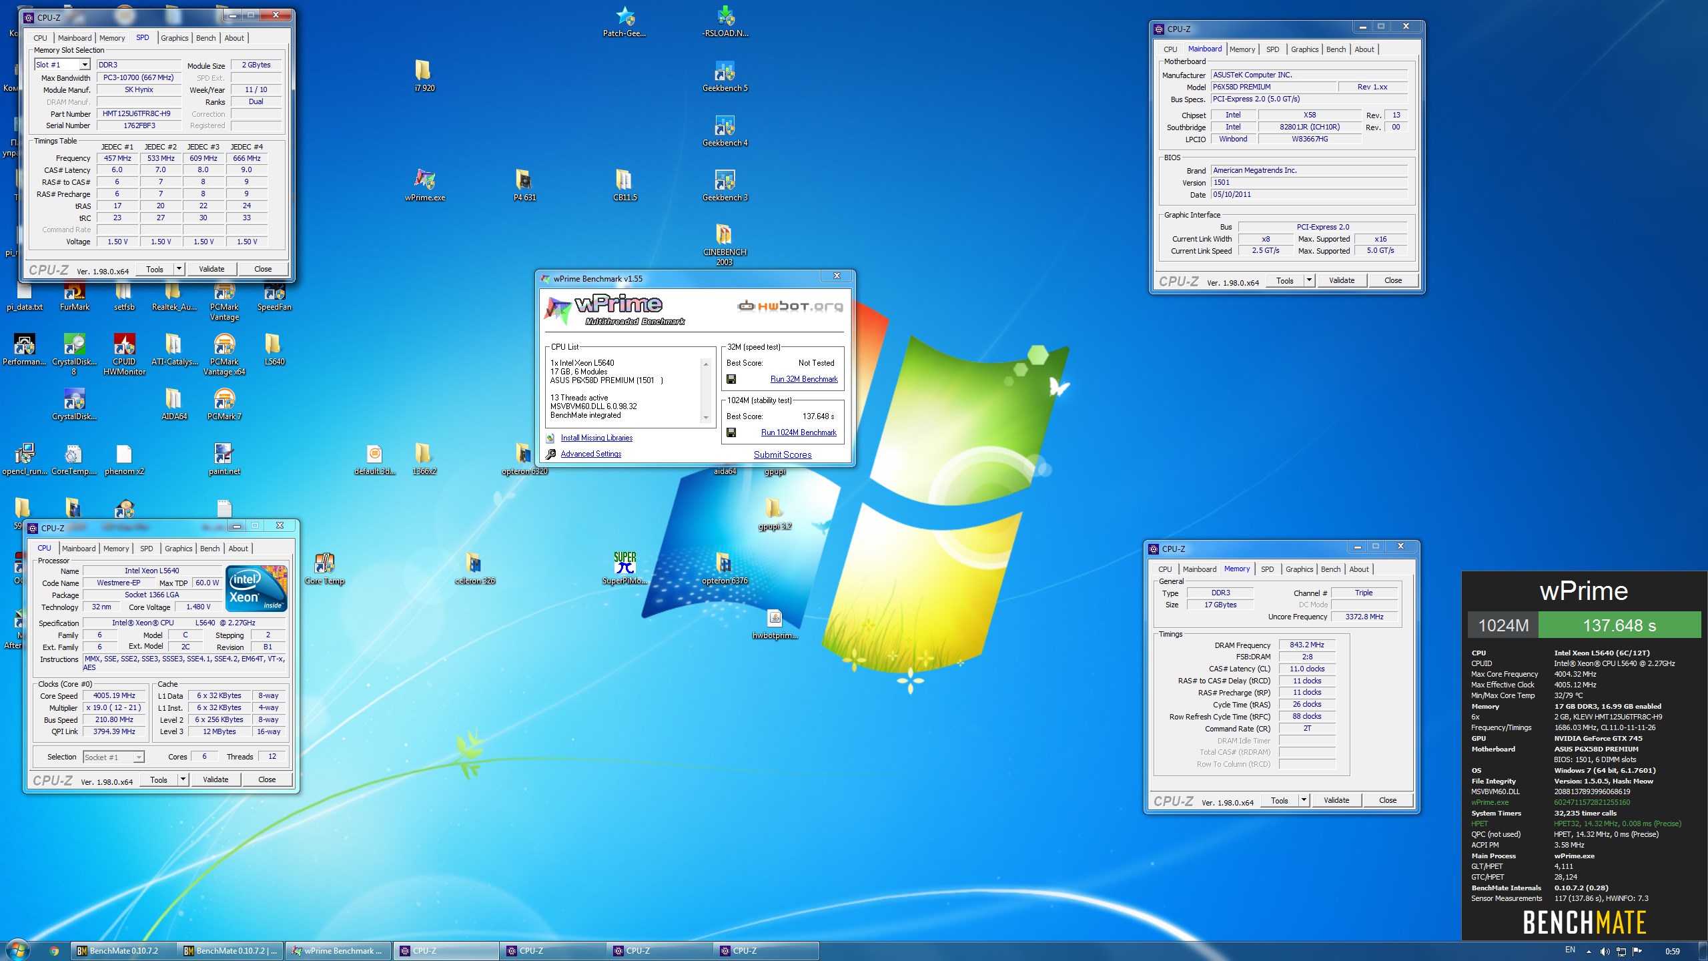Viewport: 1708px width, 961px height.
Task: Switch to SPD tab in Memory CPU-Z window
Action: point(1268,569)
